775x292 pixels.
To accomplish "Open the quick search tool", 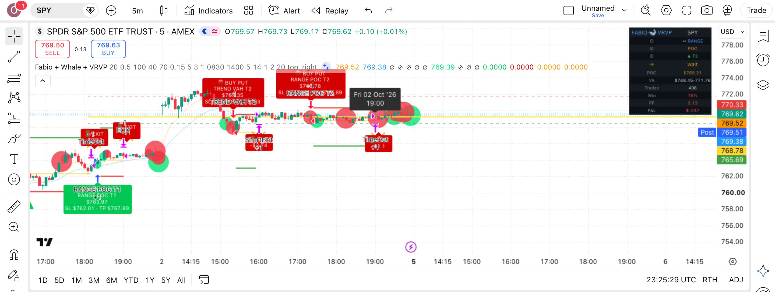I will (x=646, y=11).
